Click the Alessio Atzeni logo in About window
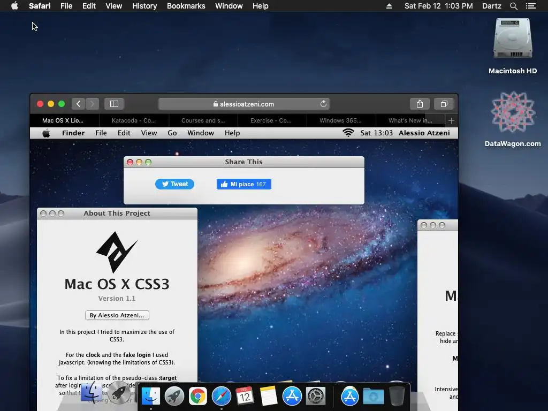 [117, 252]
